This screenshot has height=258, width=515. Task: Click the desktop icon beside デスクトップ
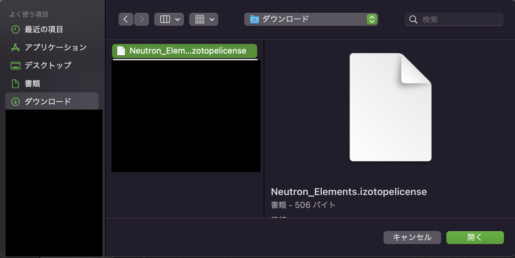(16, 66)
